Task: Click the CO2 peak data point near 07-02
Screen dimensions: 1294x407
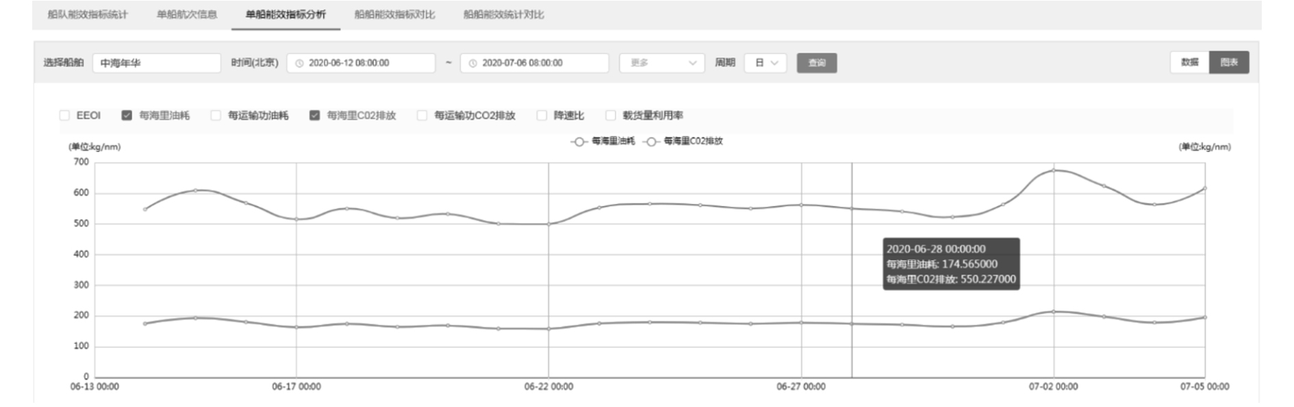Action: coord(1054,170)
